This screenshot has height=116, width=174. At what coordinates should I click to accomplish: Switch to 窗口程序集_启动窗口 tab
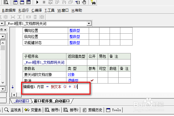pyautogui.click(x=52, y=101)
